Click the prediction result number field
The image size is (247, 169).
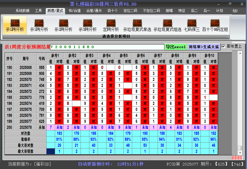tap(107, 47)
